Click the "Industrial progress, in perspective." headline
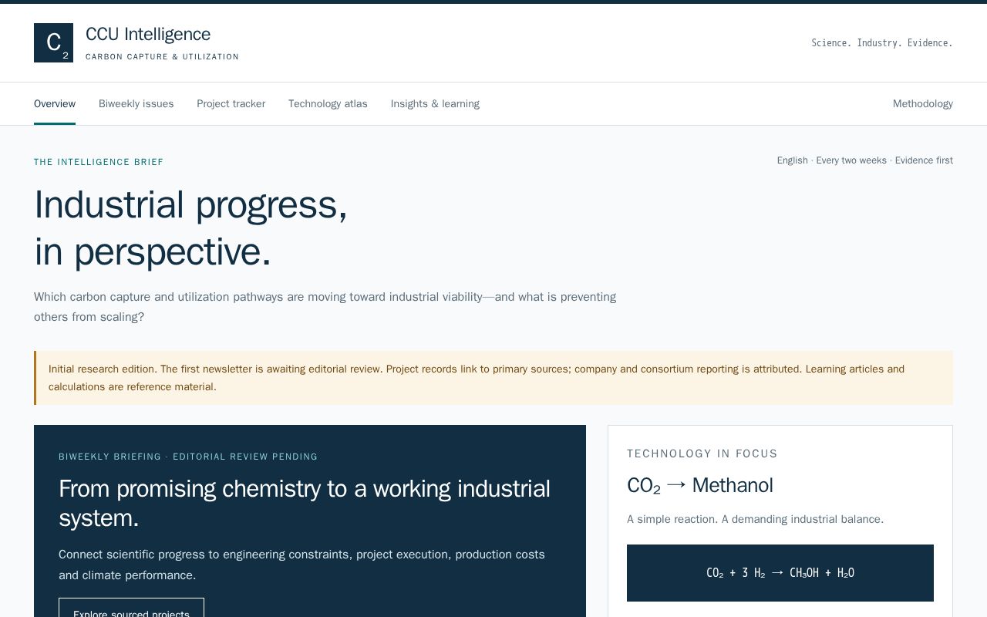 pyautogui.click(x=191, y=228)
